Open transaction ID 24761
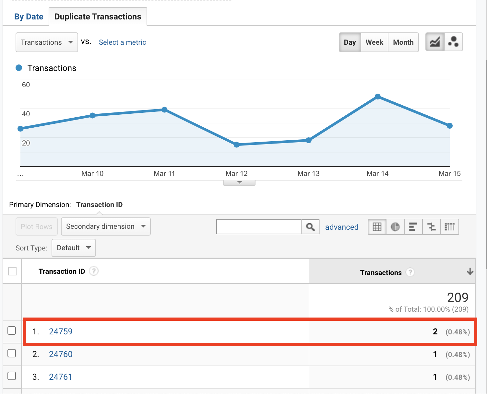Viewport: 487px width, 394px height. point(61,377)
